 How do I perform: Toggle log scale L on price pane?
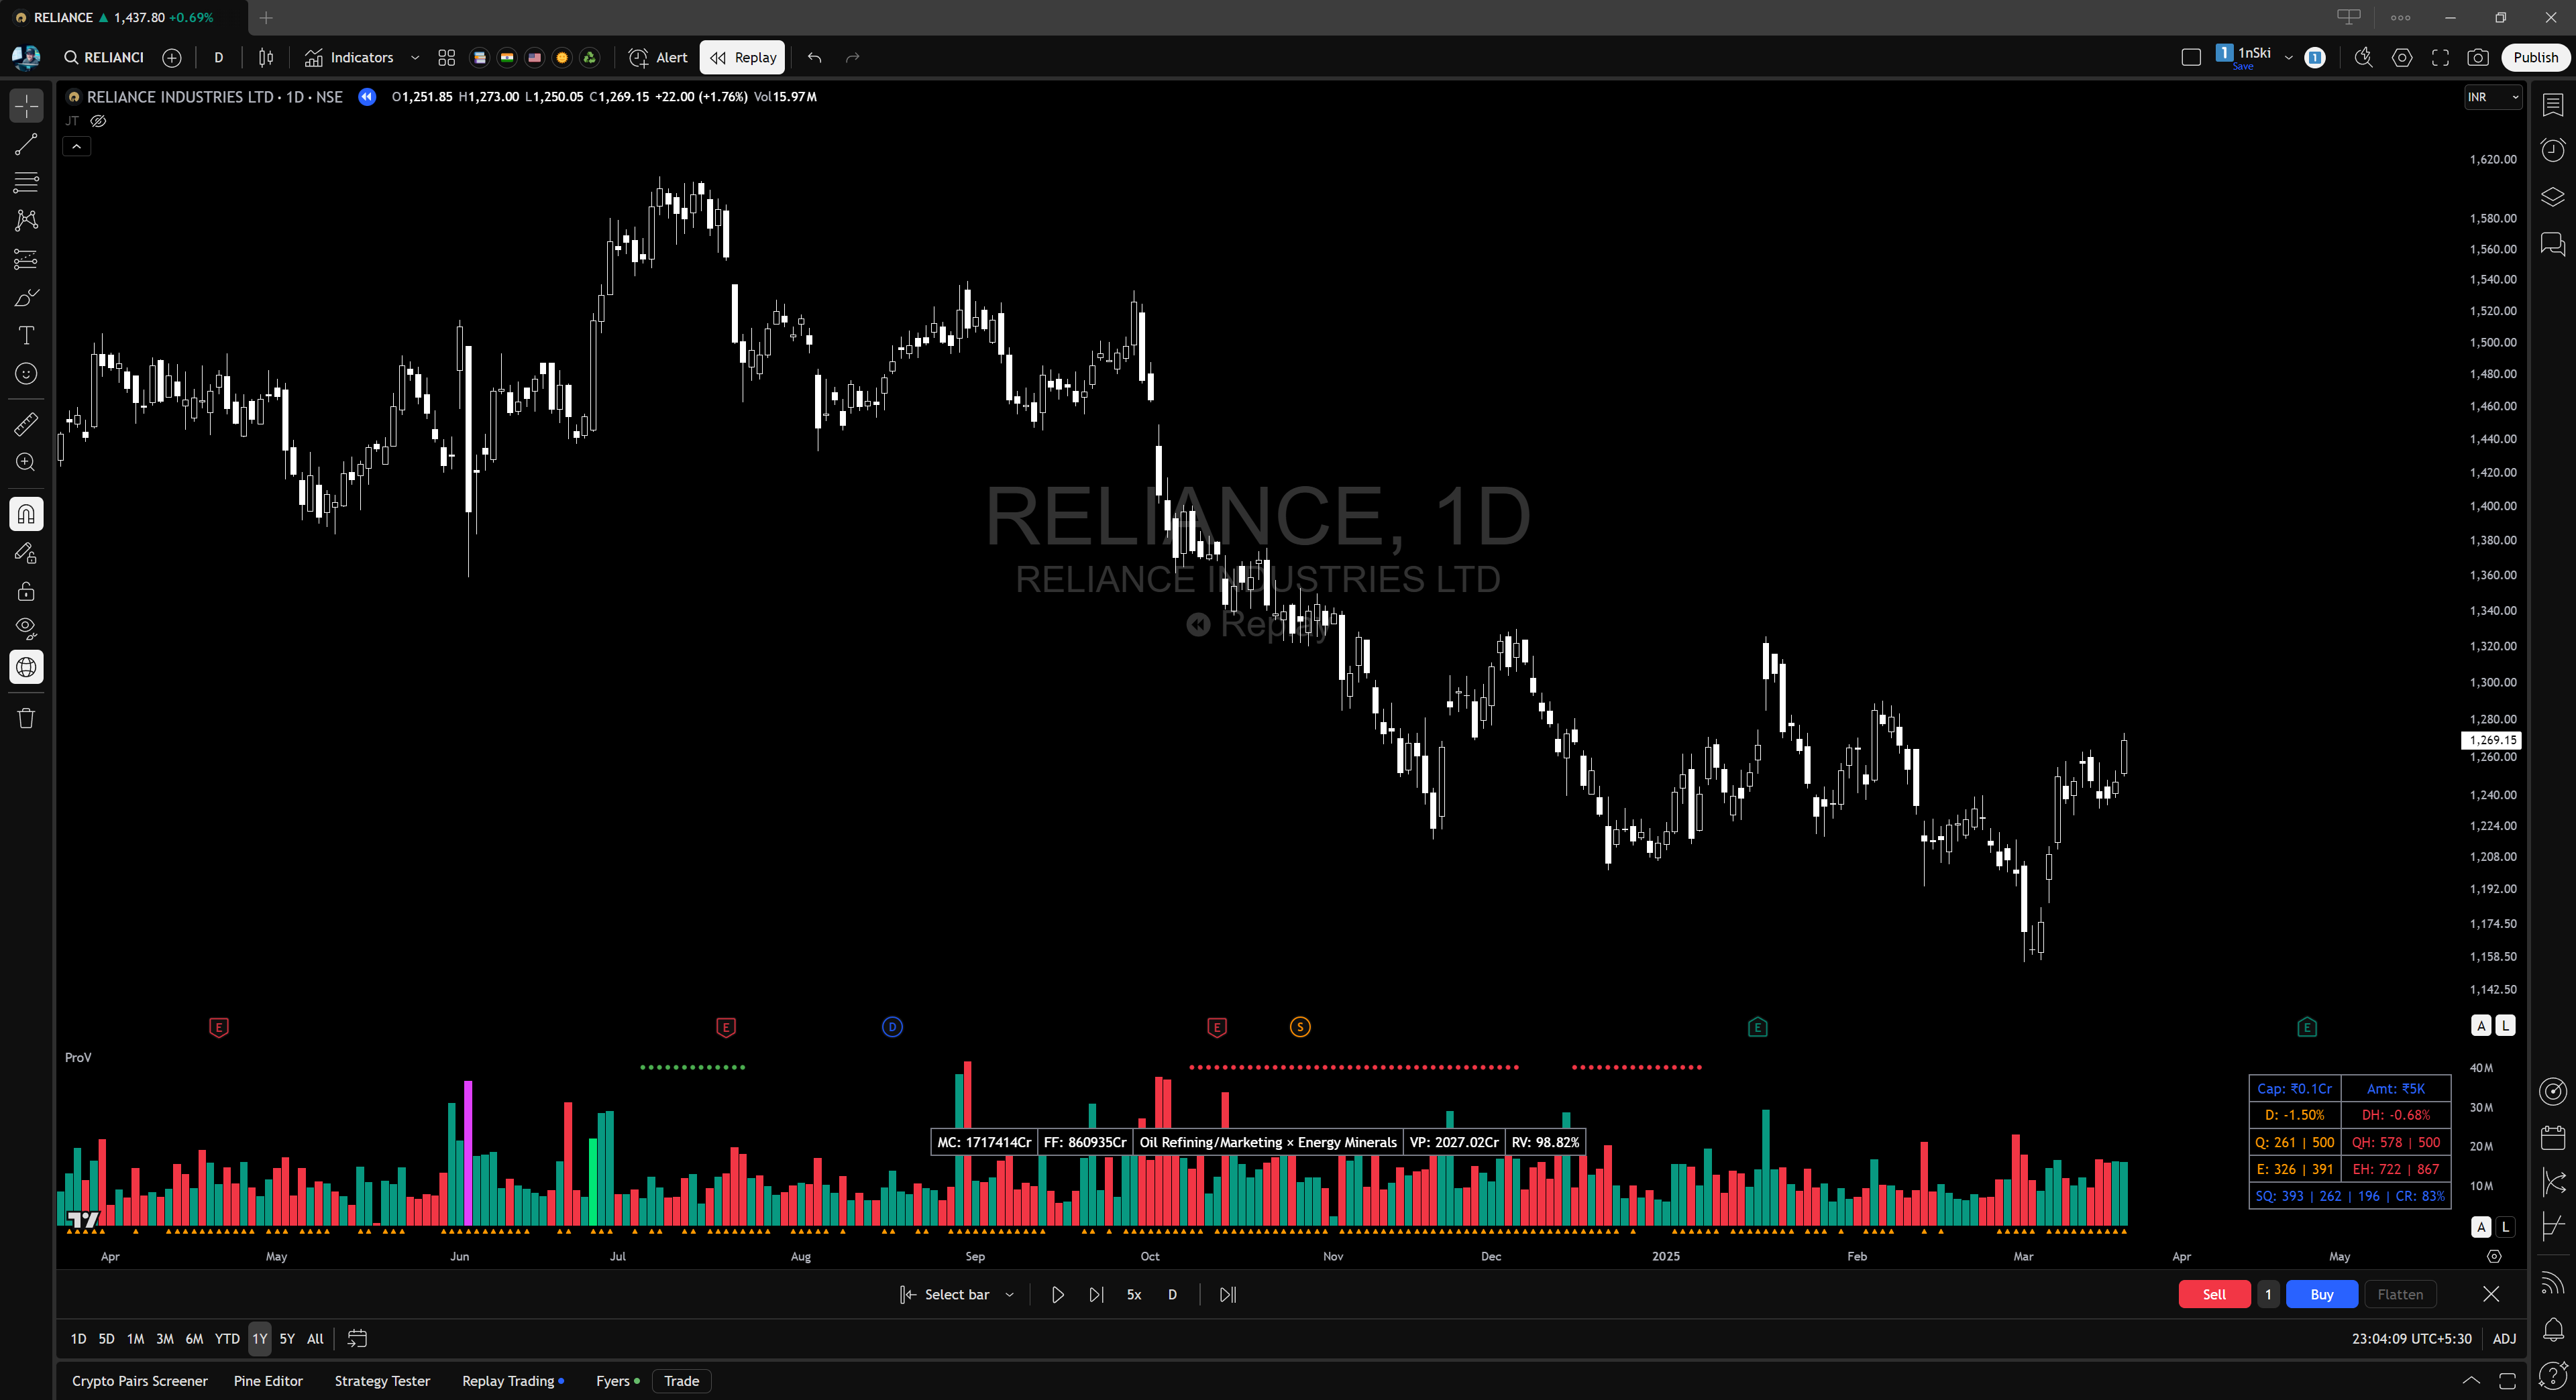click(x=2505, y=1025)
